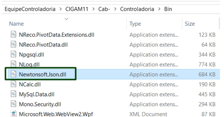
Task: Sort files by Name column header
Action: [x=17, y=24]
